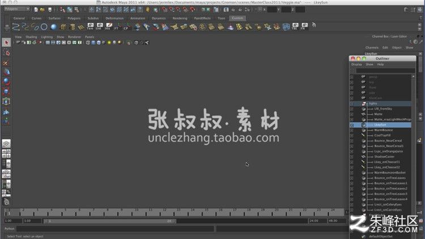Image resolution: width=425 pixels, height=239 pixels.
Task: Toggle select by hierarchy mode icon
Action: [62, 10]
